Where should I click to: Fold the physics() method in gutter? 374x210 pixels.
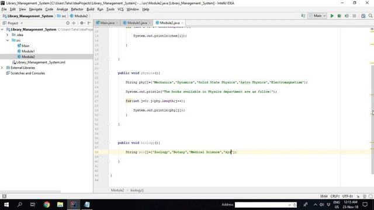[x=108, y=73]
